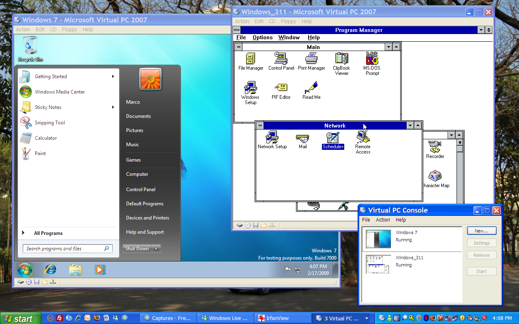Open File menu in Virtual PC Console
519x324 pixels.
(x=366, y=220)
